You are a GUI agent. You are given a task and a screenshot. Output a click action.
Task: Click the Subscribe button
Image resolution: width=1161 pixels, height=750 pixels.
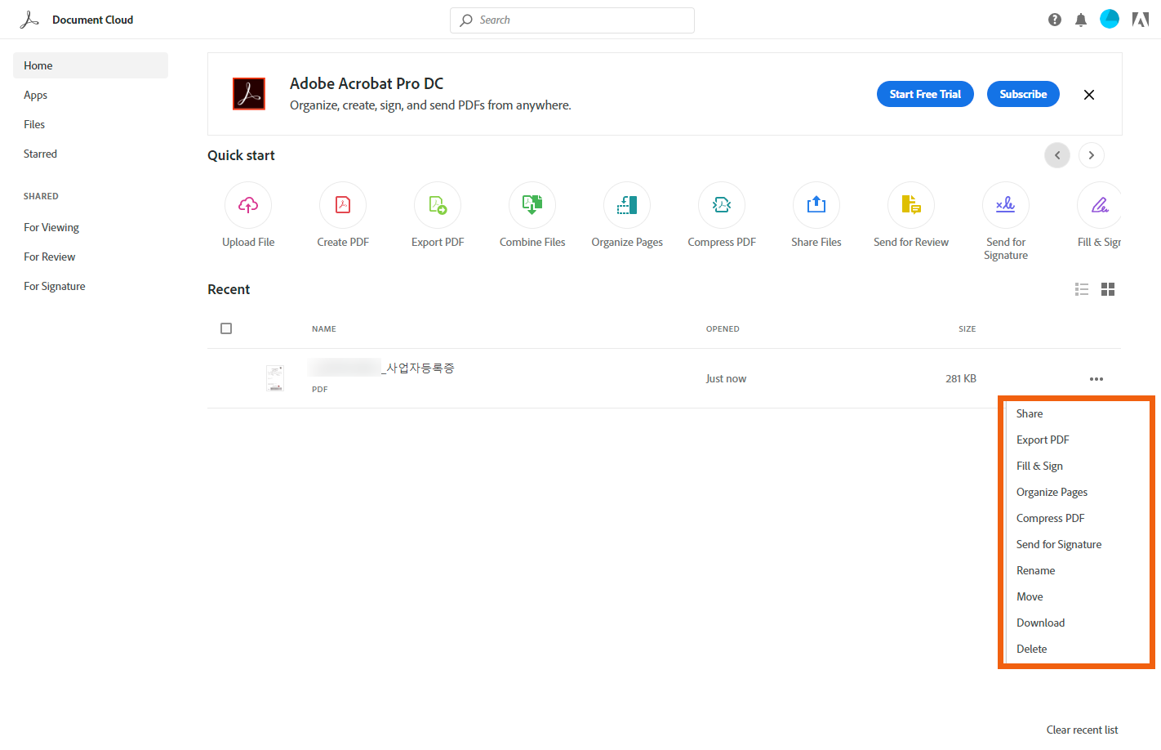(1023, 94)
